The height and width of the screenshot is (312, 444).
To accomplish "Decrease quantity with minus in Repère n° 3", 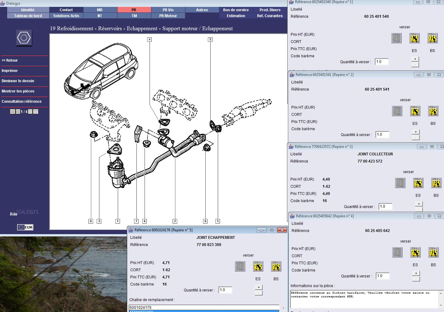I will (419, 210).
